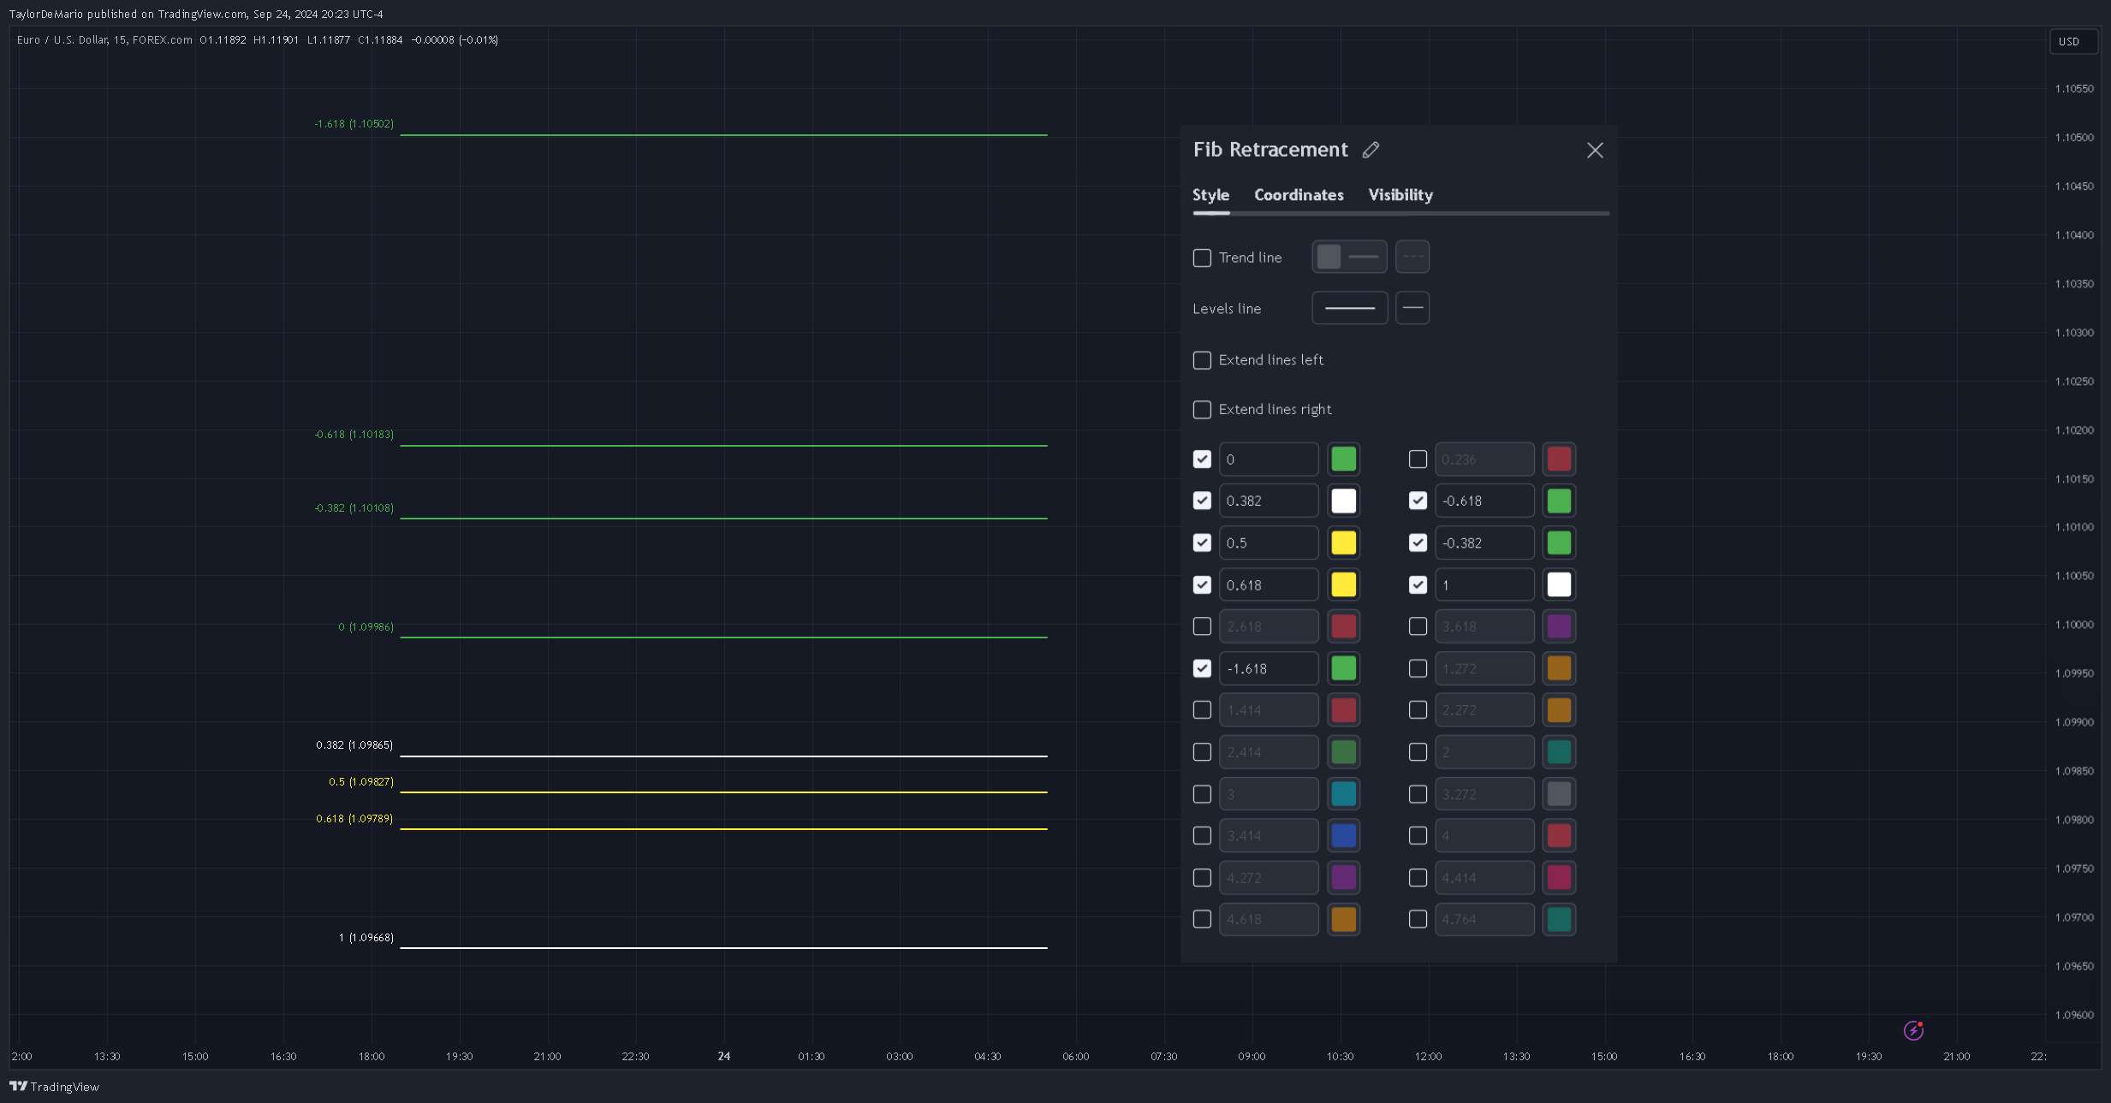
Task: Open the Trend line color and thickness picker
Action: (1349, 257)
